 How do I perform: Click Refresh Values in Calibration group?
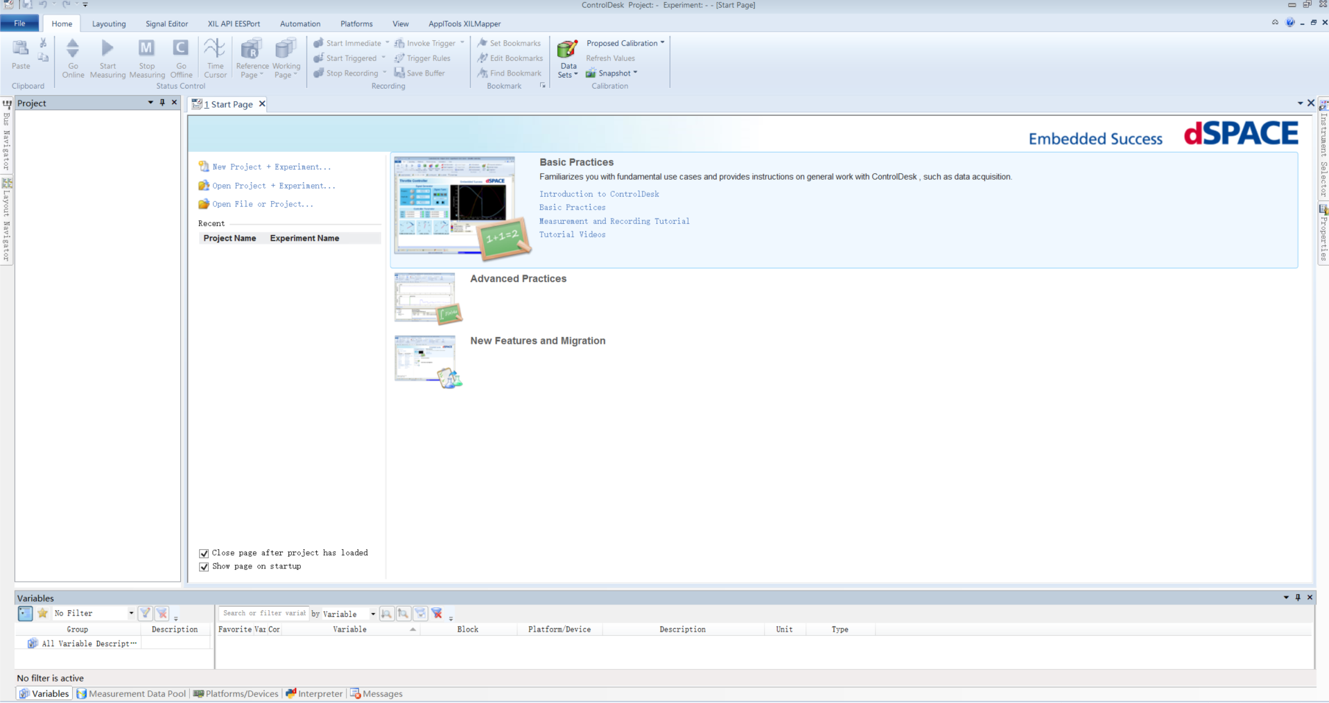click(x=610, y=58)
